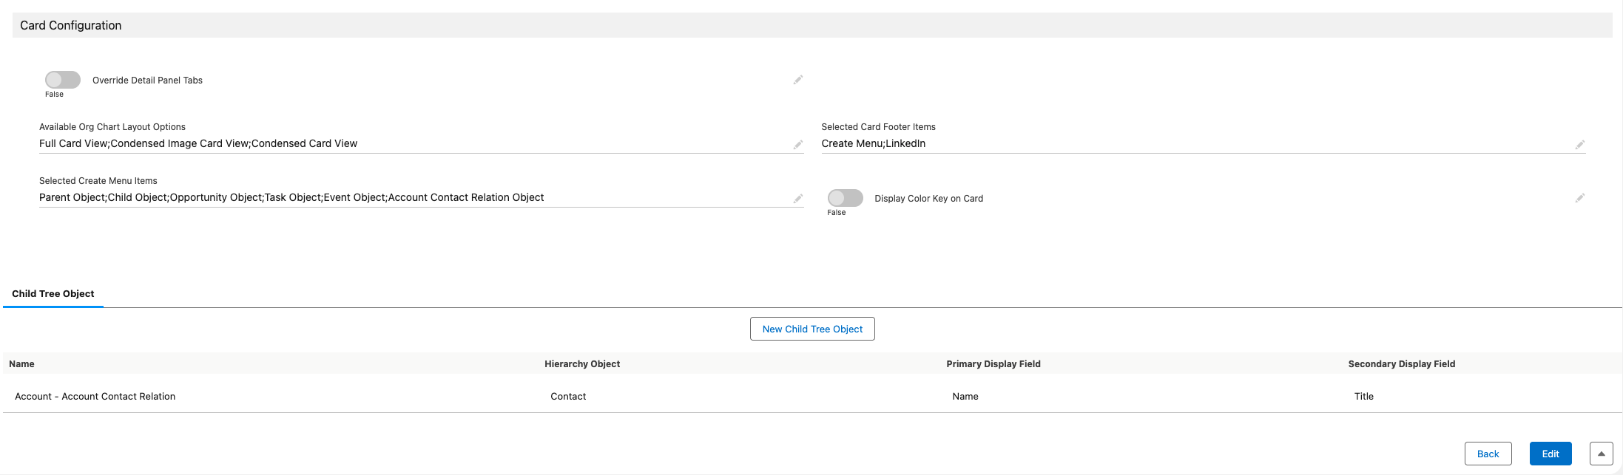
Task: Open the Account - Account Contact Relation row
Action: point(95,397)
